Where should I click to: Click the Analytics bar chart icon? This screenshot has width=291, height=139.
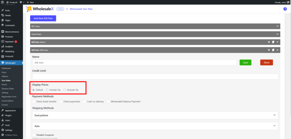point(3,46)
